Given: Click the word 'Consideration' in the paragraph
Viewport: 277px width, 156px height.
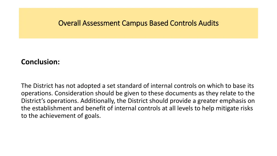Looking at the screenshot, I should click(x=74, y=93).
